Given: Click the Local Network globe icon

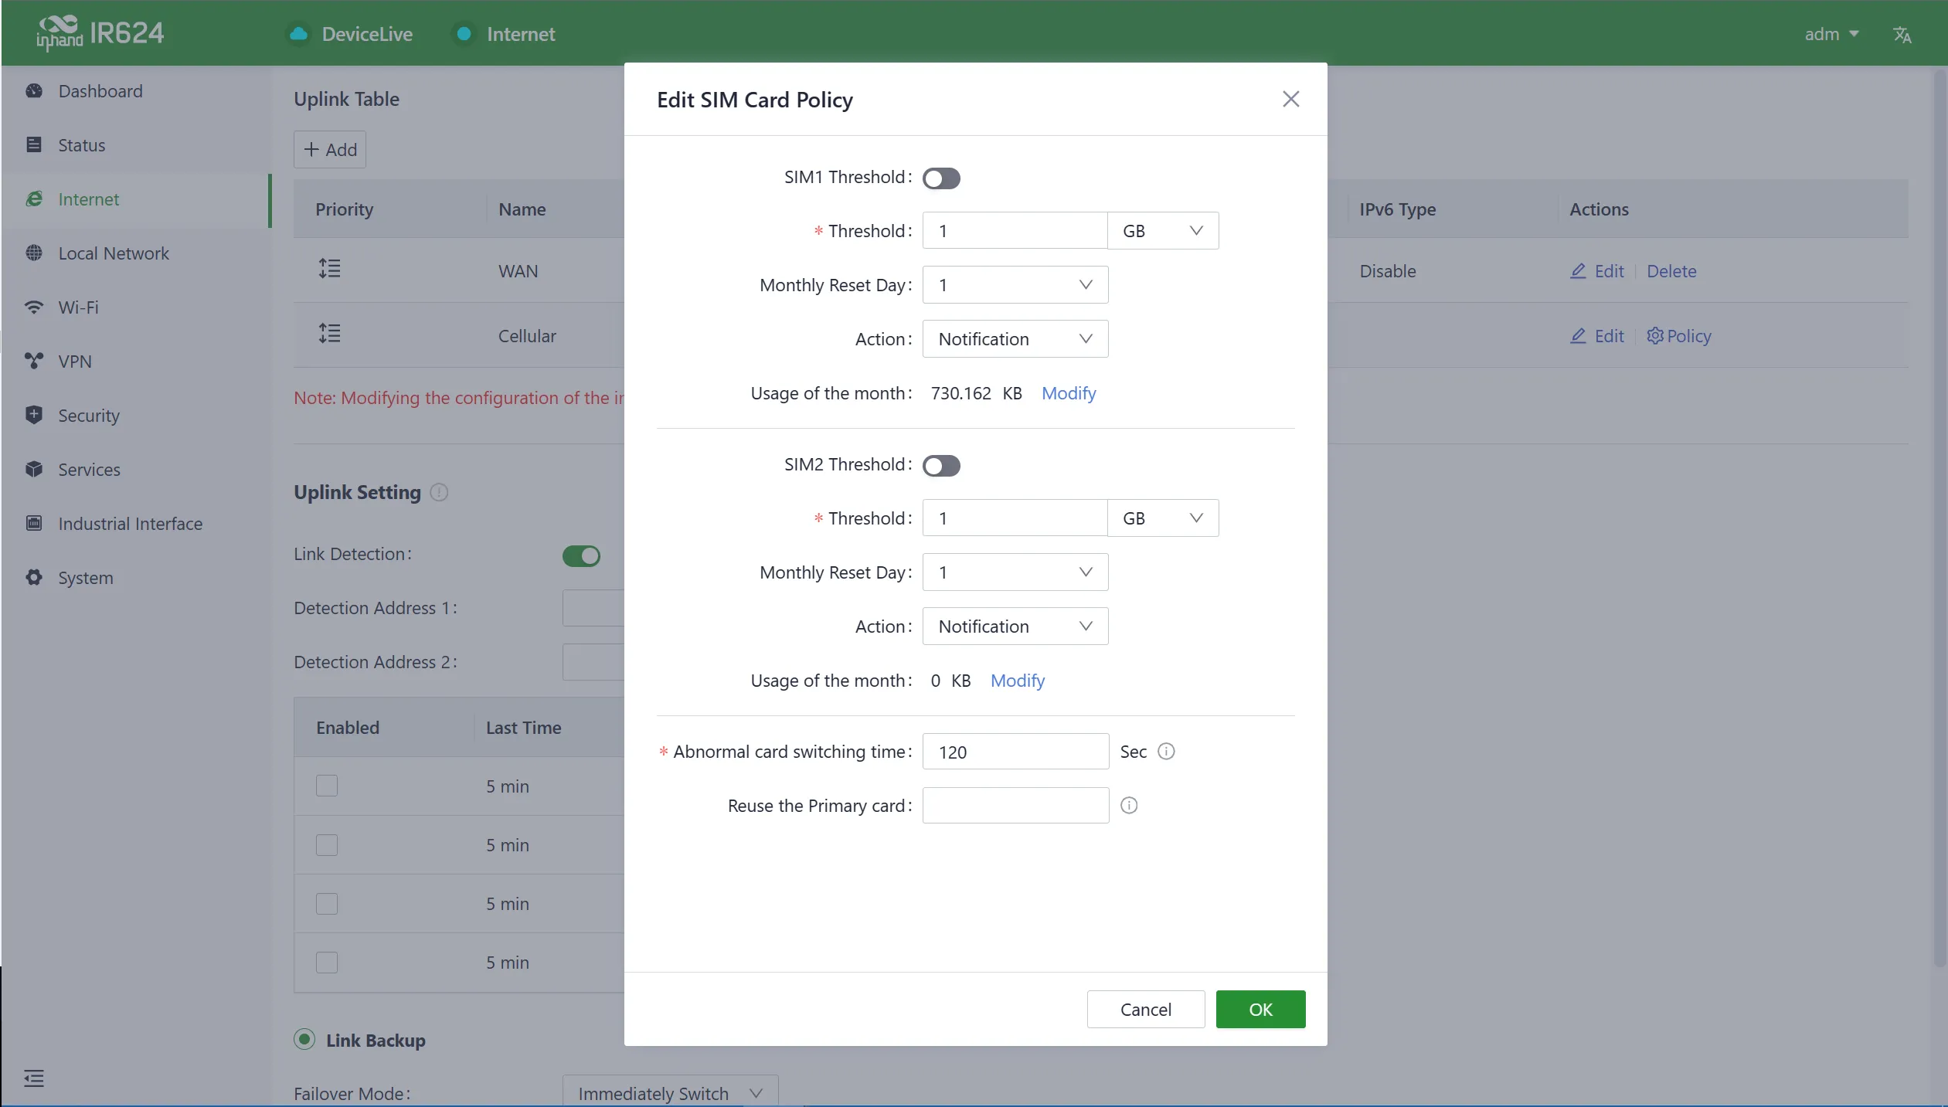Looking at the screenshot, I should tap(34, 253).
